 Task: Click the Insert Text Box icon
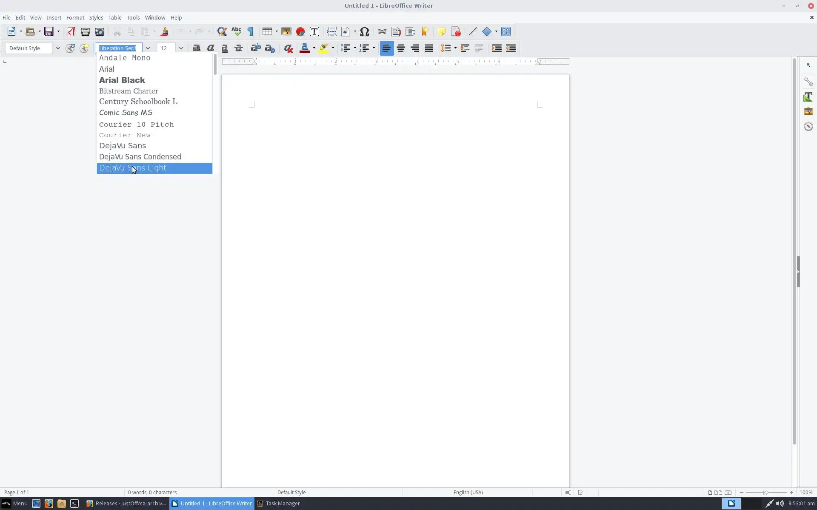coord(314,31)
